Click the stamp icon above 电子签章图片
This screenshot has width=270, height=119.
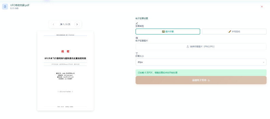pos(137,38)
